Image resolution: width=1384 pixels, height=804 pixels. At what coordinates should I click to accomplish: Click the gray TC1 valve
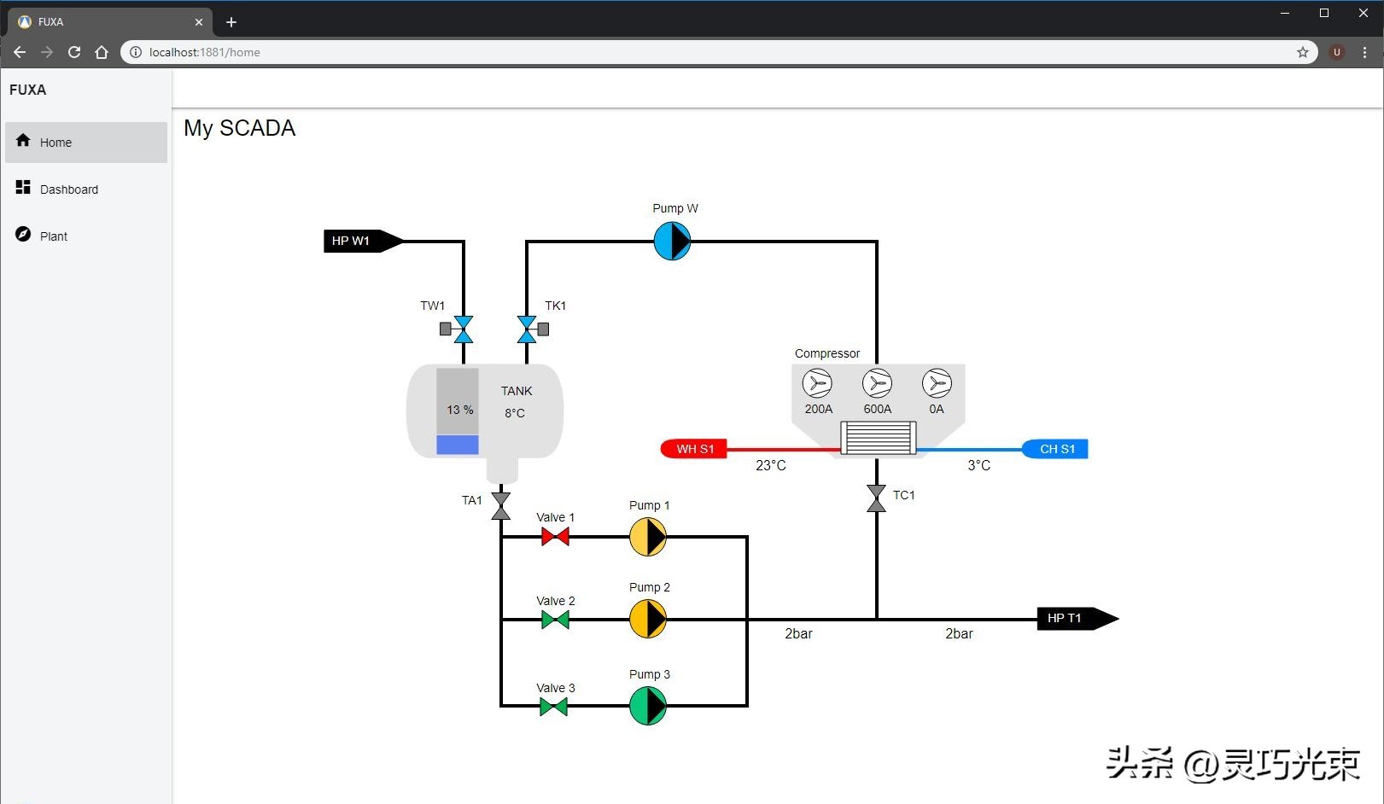pos(876,498)
